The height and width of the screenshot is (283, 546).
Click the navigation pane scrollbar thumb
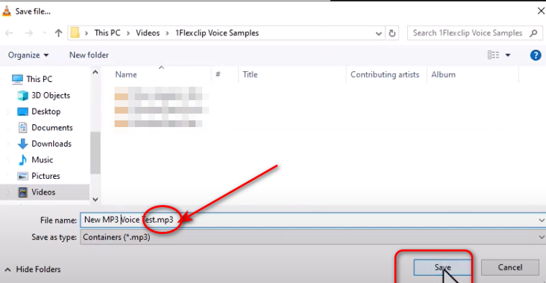click(95, 153)
